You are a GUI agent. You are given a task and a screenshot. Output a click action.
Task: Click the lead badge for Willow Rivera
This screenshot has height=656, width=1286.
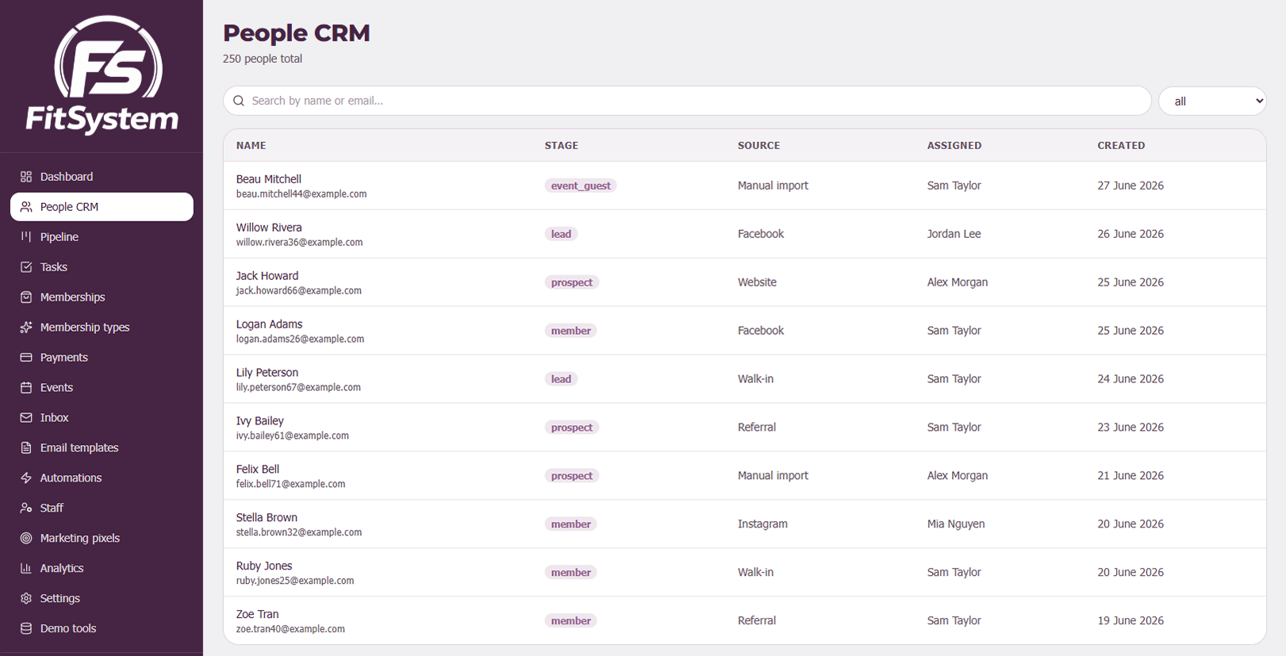pyautogui.click(x=561, y=234)
